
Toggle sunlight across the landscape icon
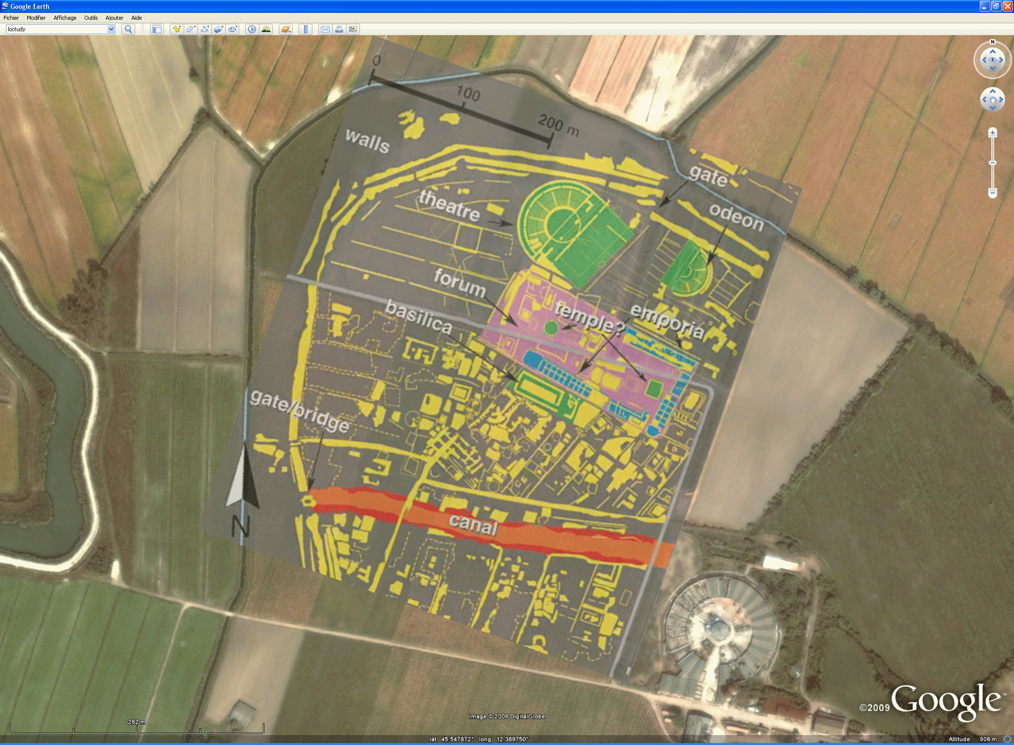pos(266,29)
